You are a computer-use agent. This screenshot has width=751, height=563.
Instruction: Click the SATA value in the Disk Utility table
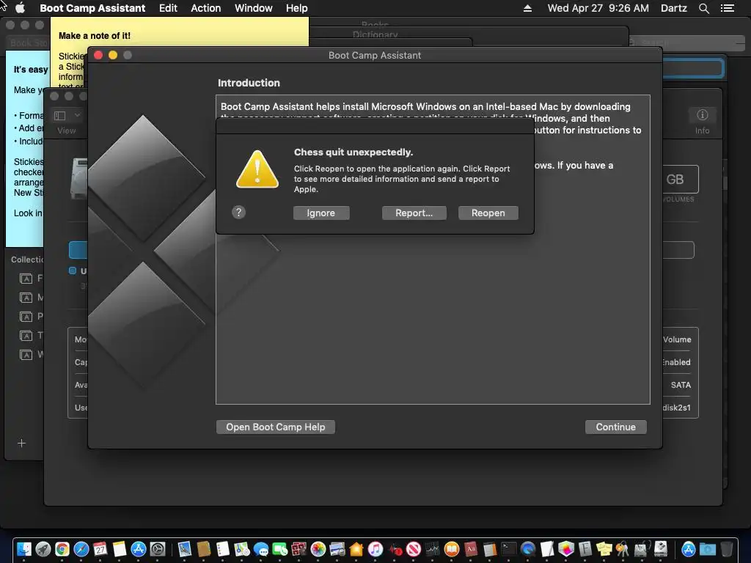(681, 385)
